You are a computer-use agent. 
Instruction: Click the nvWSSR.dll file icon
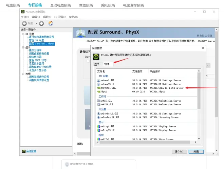(x=98, y=104)
